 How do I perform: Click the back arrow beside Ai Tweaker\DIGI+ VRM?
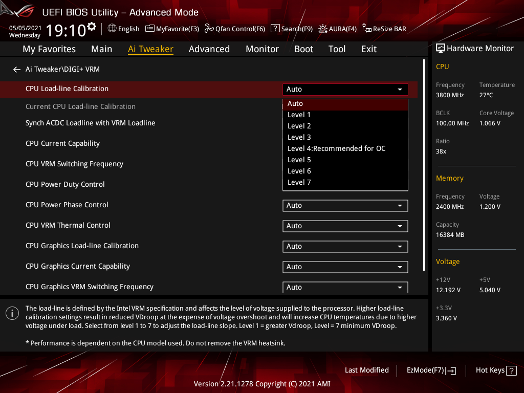click(x=17, y=70)
